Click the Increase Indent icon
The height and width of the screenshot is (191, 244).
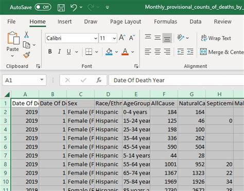click(x=190, y=52)
